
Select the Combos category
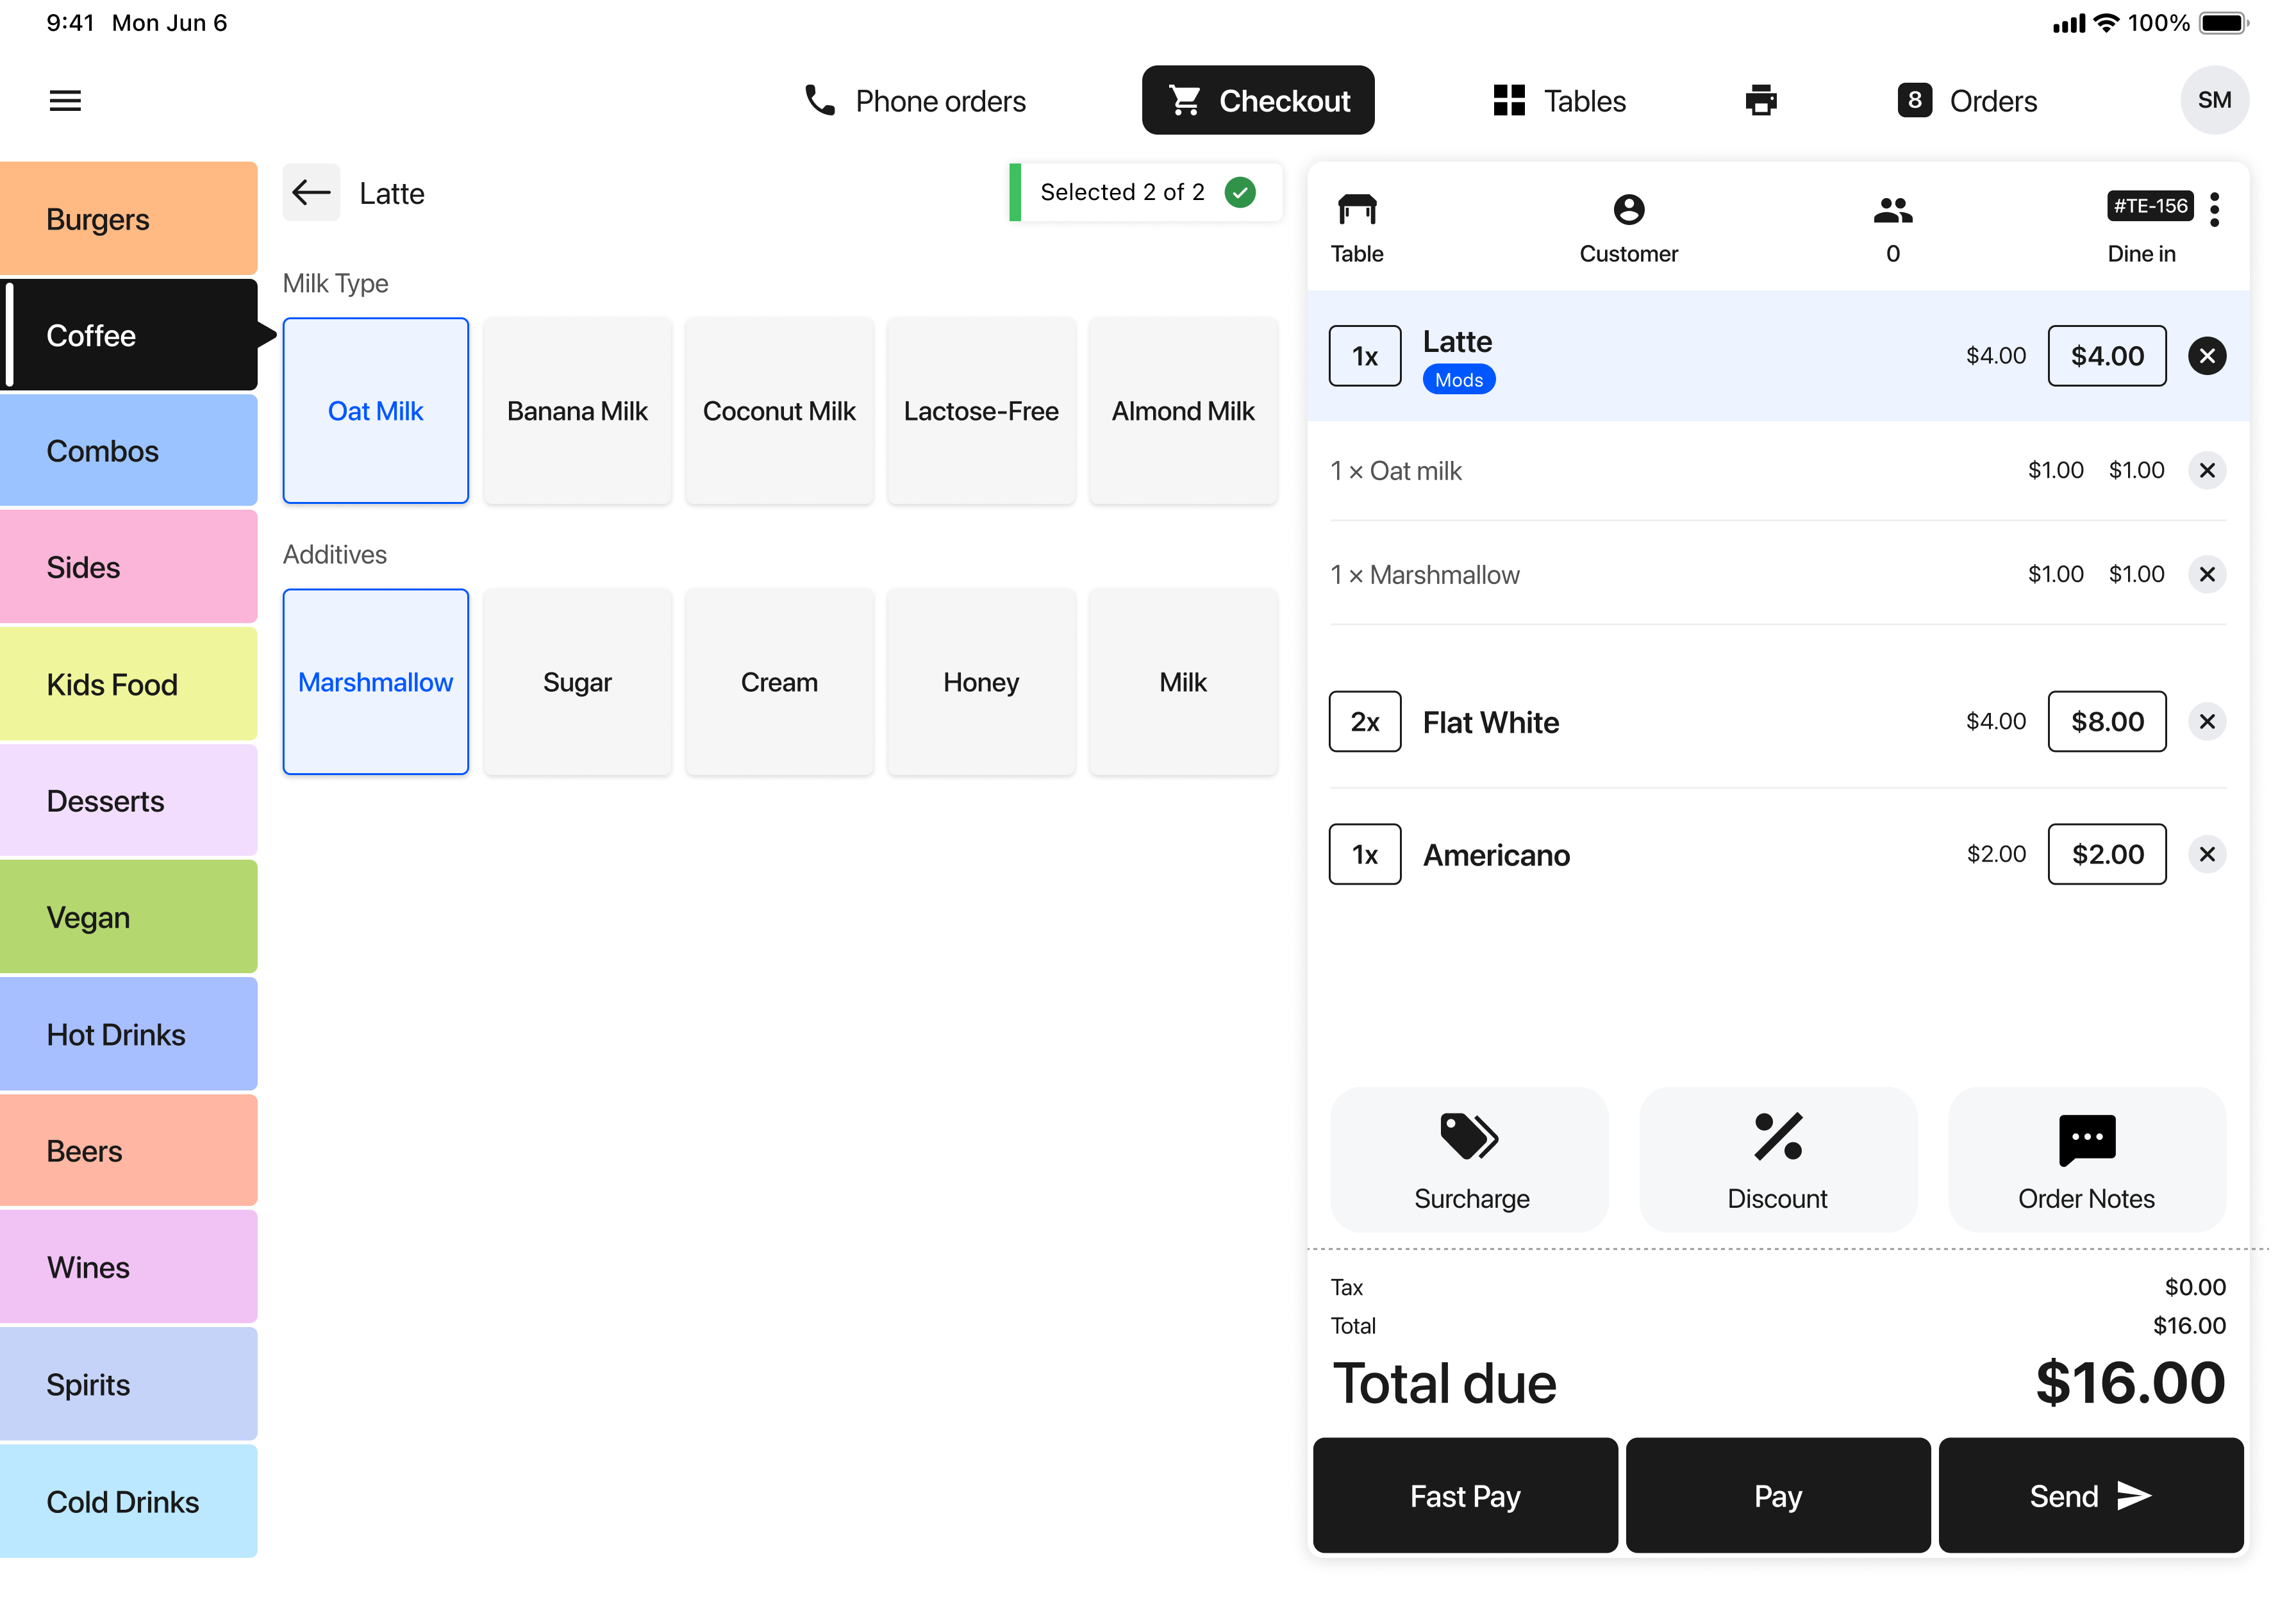(129, 451)
